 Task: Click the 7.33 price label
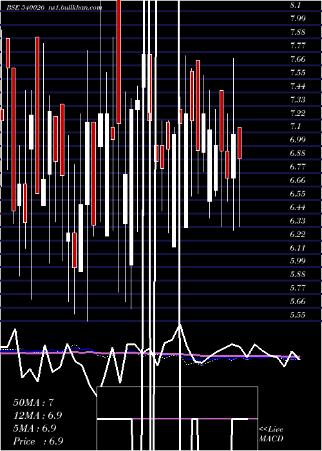[298, 99]
